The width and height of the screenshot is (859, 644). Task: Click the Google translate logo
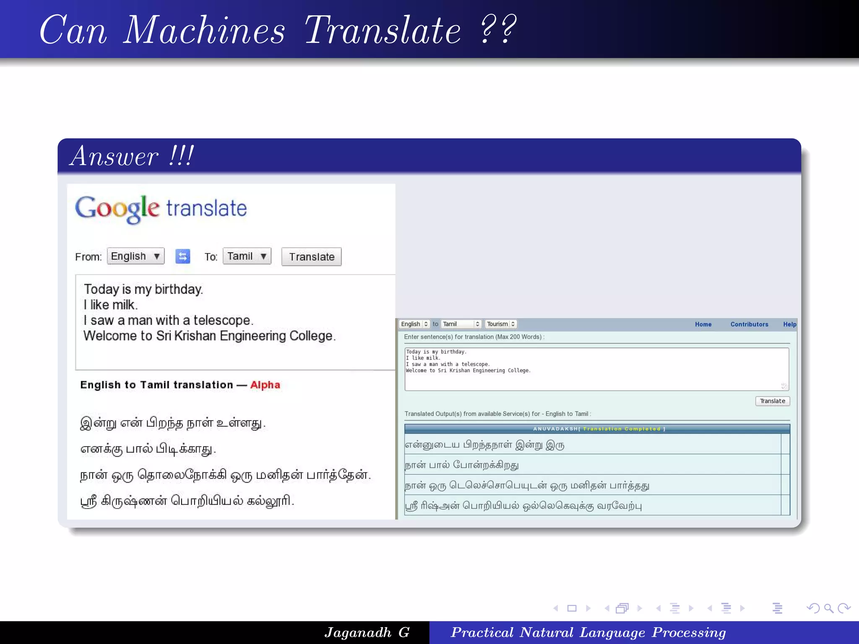(x=161, y=209)
